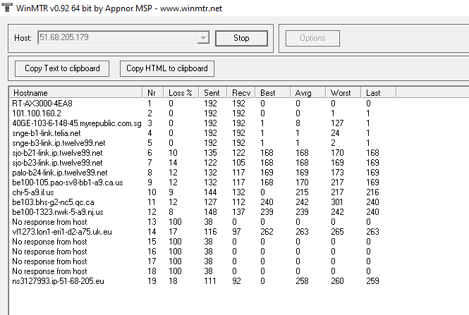
Task: Copy Text to clipboard
Action: pos(62,68)
